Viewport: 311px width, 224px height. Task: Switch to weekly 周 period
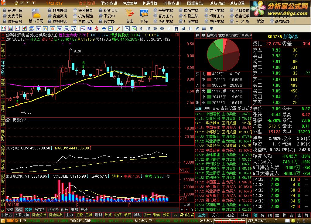183,28
